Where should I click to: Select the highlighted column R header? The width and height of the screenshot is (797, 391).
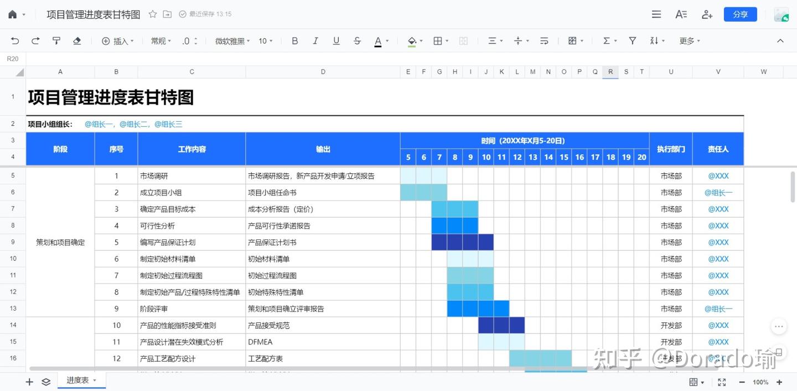pos(610,71)
